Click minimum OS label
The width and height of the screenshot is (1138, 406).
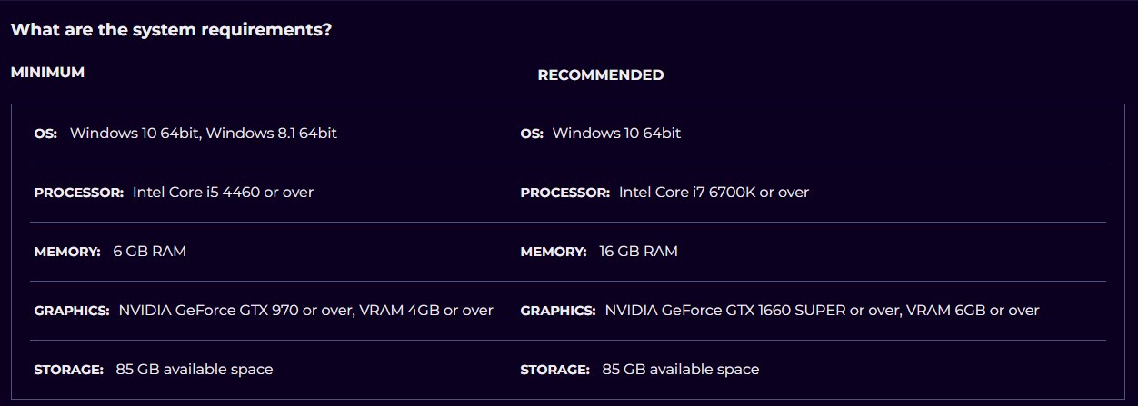45,134
